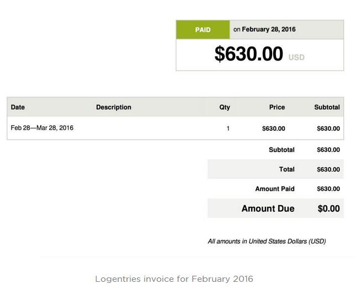Screen dimensions: 356x289
Task: Click the Logentries invoice caption text
Action: pyautogui.click(x=174, y=279)
